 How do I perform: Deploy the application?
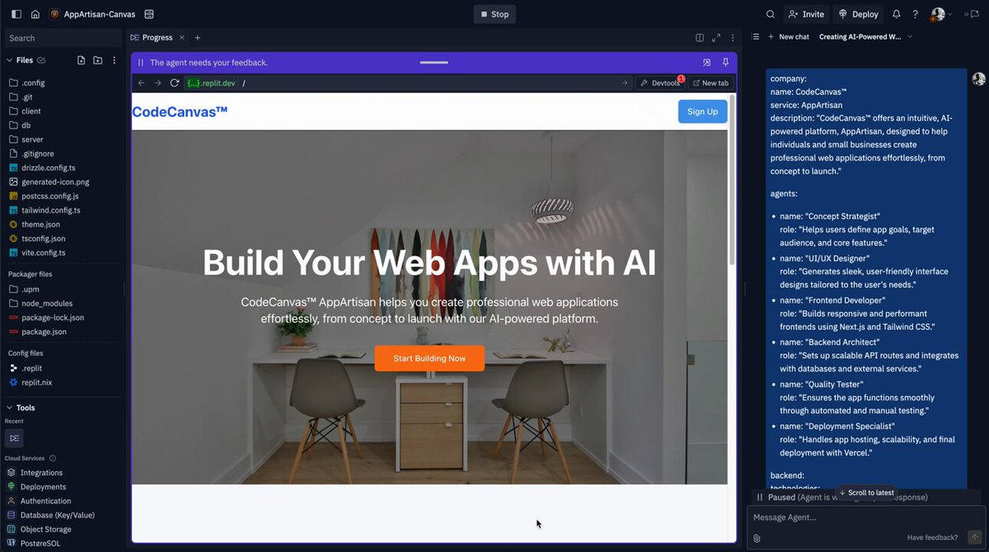tap(858, 14)
